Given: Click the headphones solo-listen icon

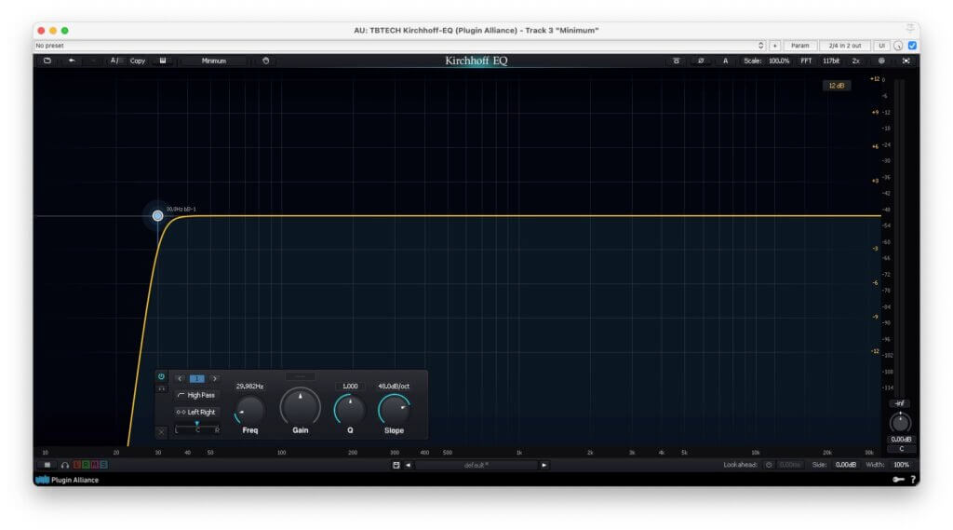Looking at the screenshot, I should click(x=65, y=465).
